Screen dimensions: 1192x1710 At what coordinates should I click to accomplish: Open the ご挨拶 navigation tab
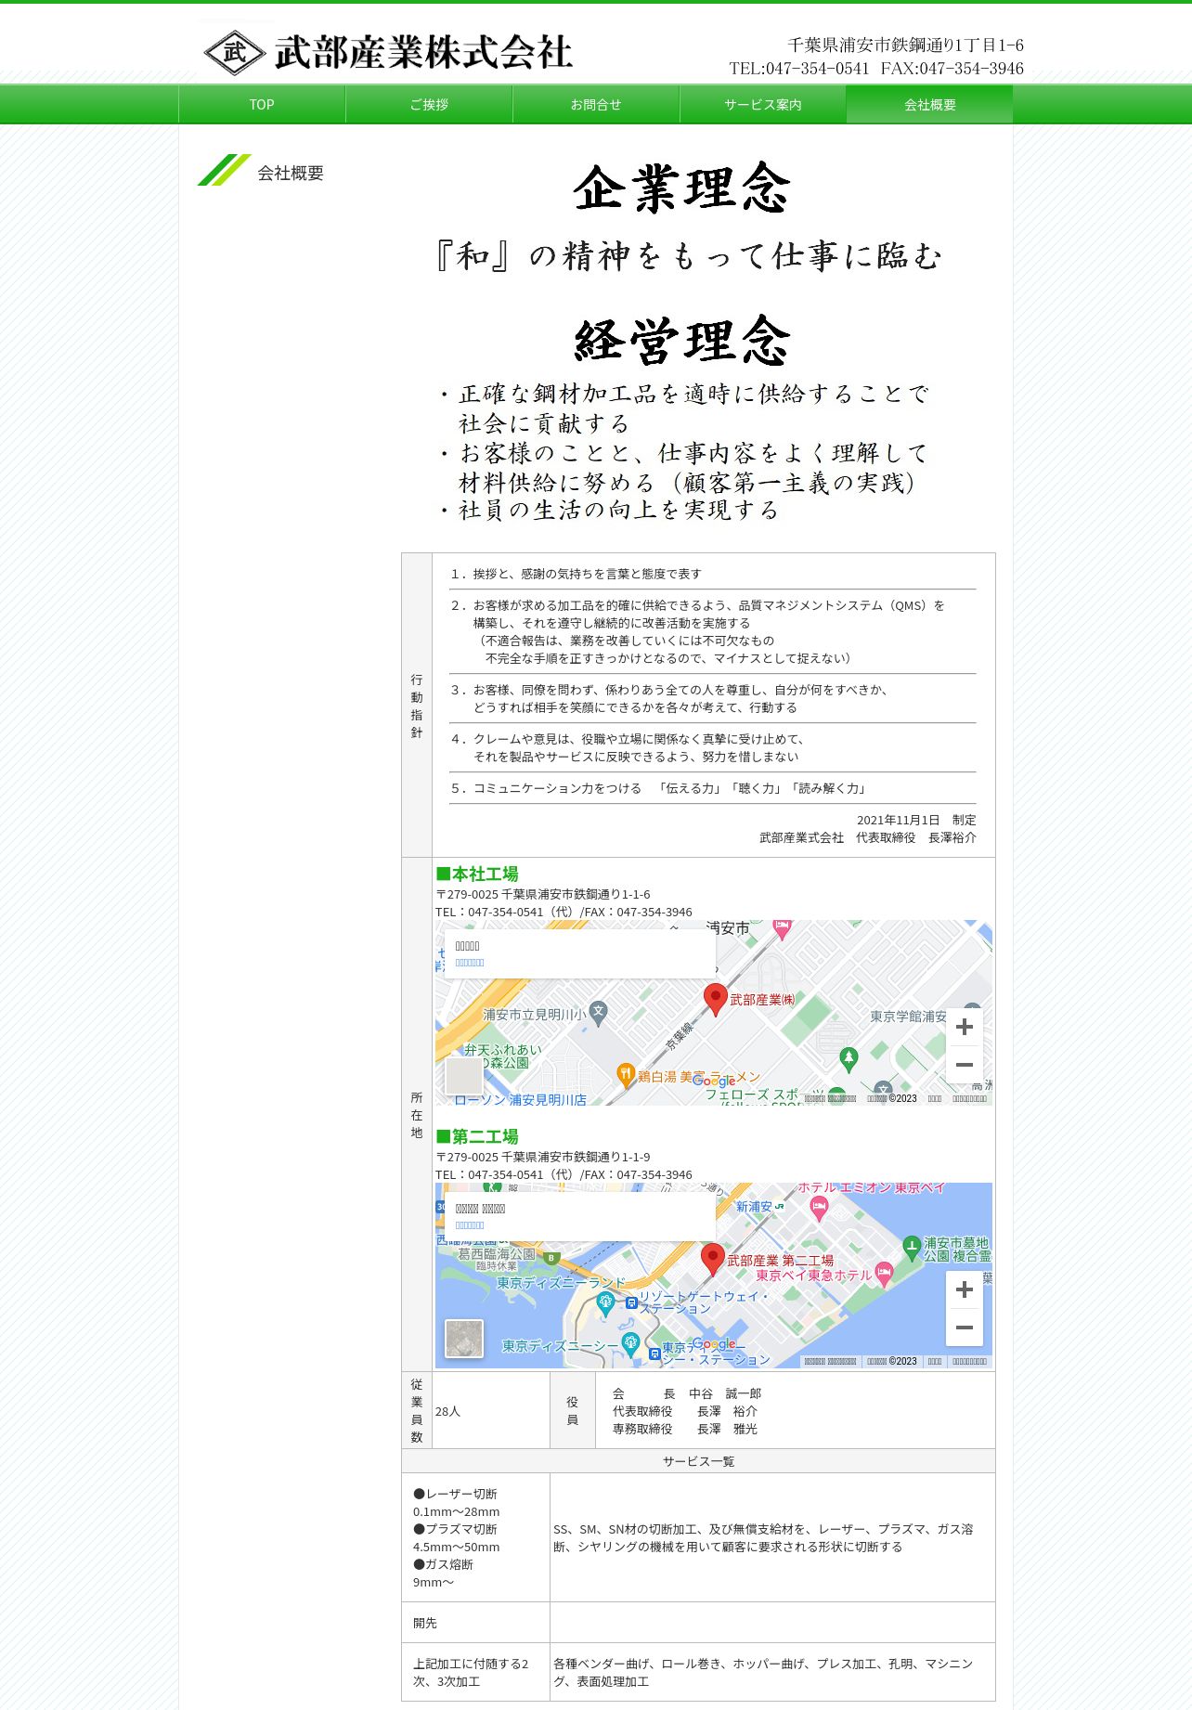pos(429,105)
